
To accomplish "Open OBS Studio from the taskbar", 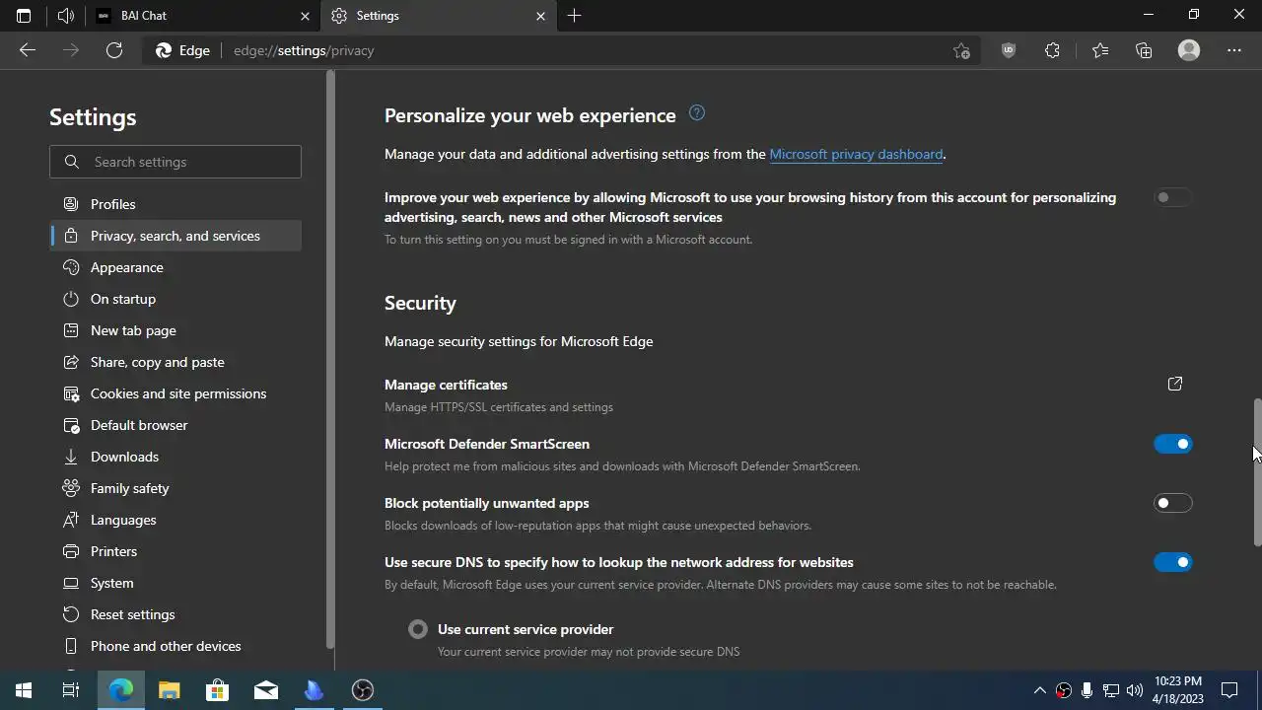I will (x=363, y=690).
